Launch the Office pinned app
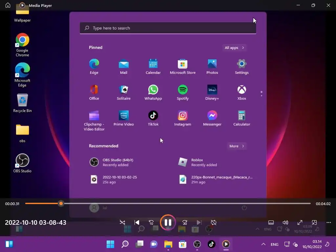This screenshot has width=336, height=252. [x=94, y=92]
